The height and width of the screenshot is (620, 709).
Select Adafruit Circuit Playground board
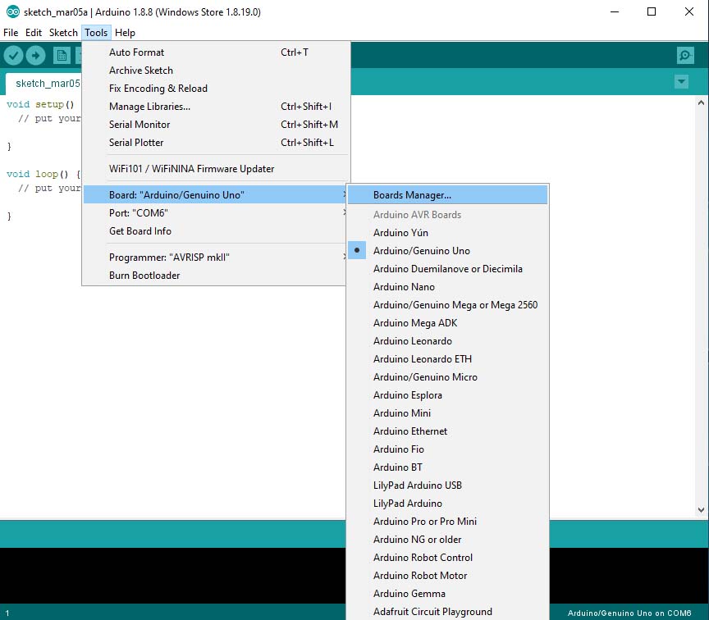(448, 612)
